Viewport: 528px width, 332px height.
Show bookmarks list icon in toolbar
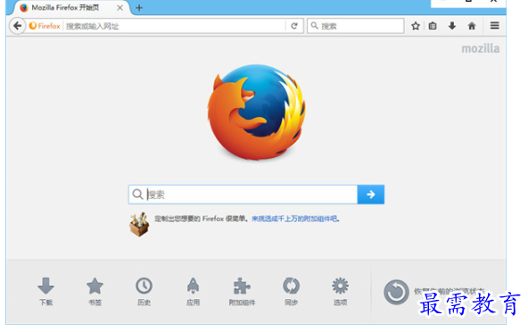tap(433, 26)
